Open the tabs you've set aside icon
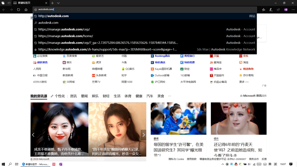Screen dimensions: 297x167 click(x=3, y=3)
